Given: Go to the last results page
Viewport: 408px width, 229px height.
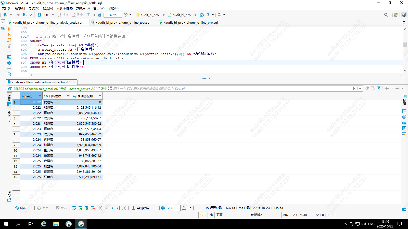Looking at the screenshot, I should [118, 208].
